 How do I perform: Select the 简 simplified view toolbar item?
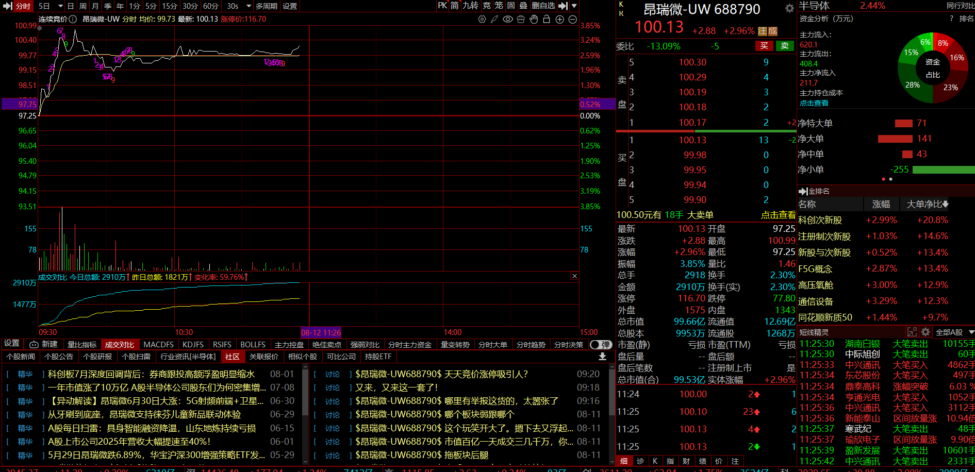pos(454,6)
